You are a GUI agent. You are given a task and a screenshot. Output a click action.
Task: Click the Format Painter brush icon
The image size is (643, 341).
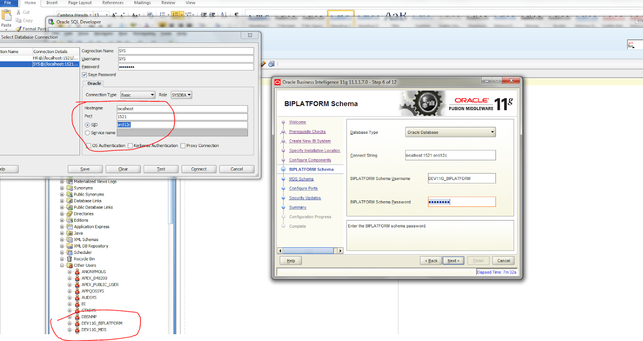pos(19,29)
